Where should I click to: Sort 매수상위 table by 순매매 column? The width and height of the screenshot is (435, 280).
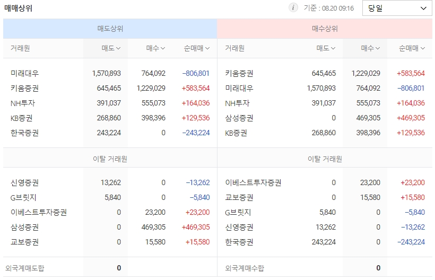click(x=412, y=48)
